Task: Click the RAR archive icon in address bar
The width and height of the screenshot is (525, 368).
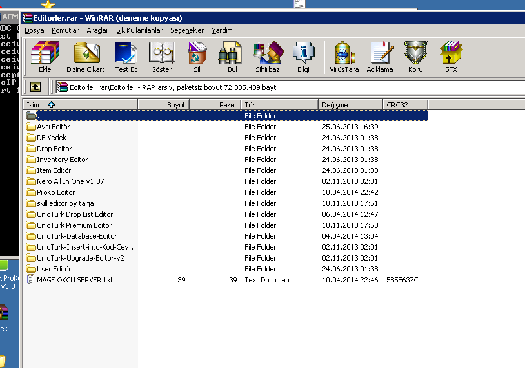Action: 63,87
